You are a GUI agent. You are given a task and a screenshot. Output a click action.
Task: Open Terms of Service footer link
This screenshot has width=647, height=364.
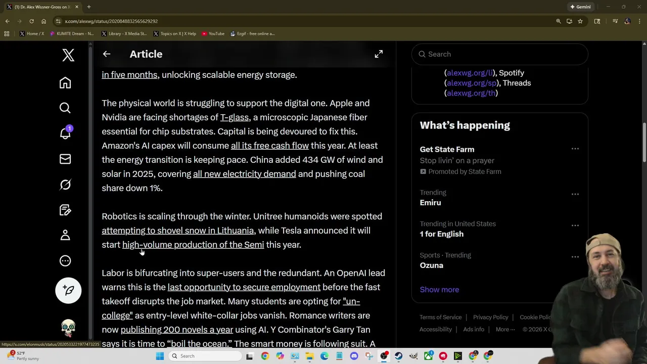pyautogui.click(x=440, y=317)
